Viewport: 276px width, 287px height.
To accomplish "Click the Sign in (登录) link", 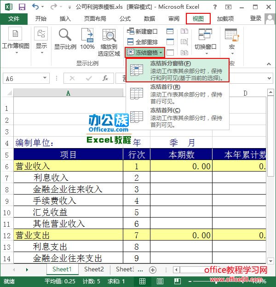I will [x=255, y=18].
